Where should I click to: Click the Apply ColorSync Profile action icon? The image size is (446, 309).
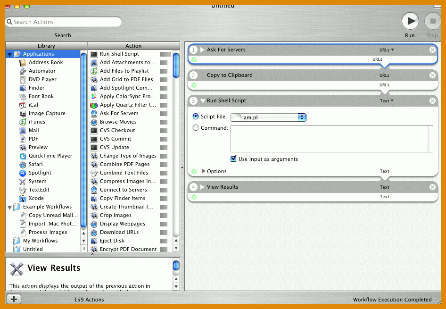(93, 96)
